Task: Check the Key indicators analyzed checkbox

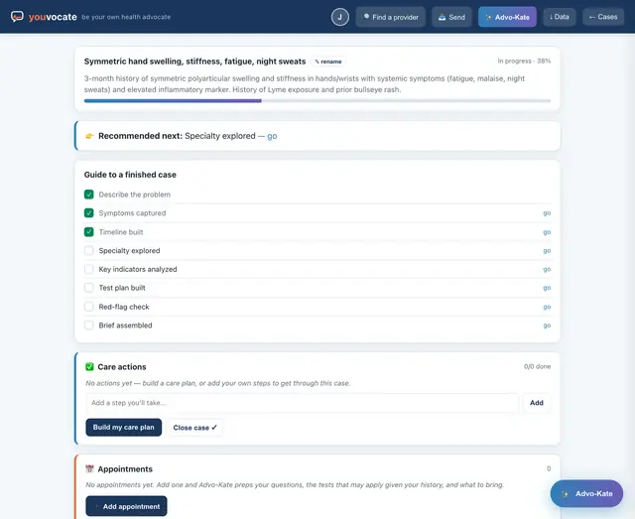Action: 88,269
